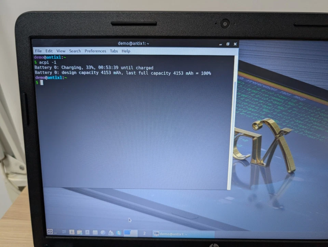This screenshot has height=247, width=328.
Task: Click the magnifier search tool taskbar icon
Action: click(x=119, y=232)
